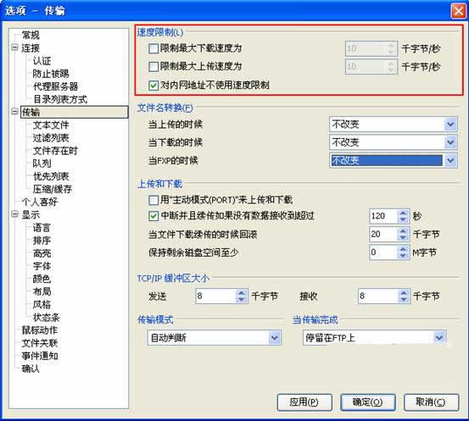
Task: Select 确认 in the tree
Action: pyautogui.click(x=31, y=368)
